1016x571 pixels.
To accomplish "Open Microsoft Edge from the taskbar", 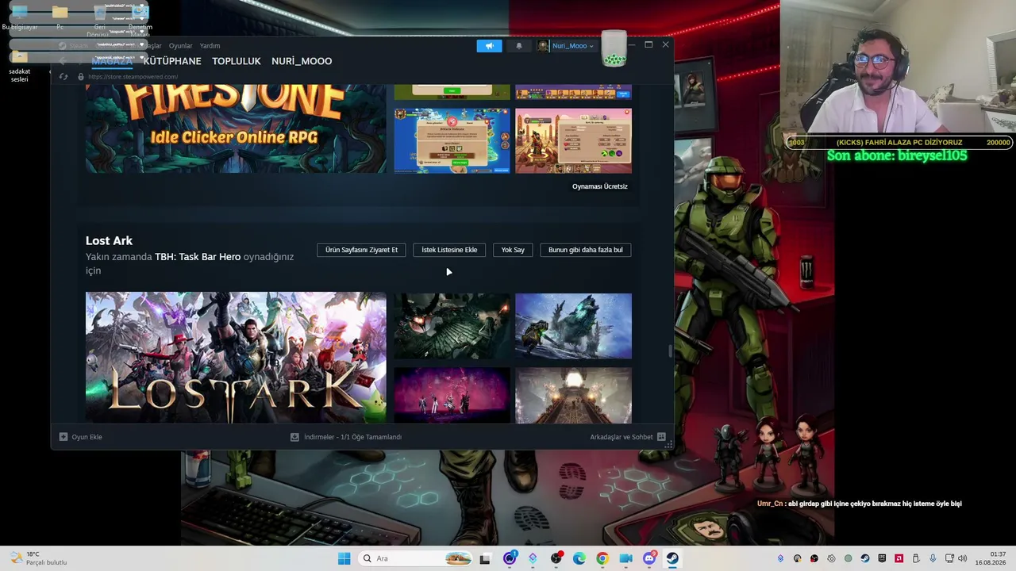I will [579, 558].
